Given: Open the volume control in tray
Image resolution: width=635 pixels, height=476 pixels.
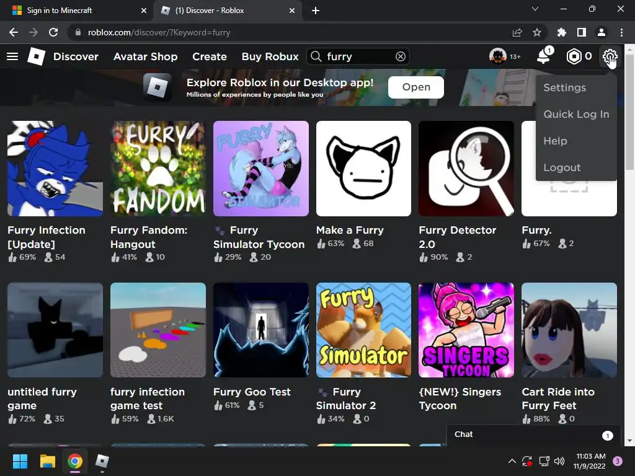Looking at the screenshot, I should (559, 461).
